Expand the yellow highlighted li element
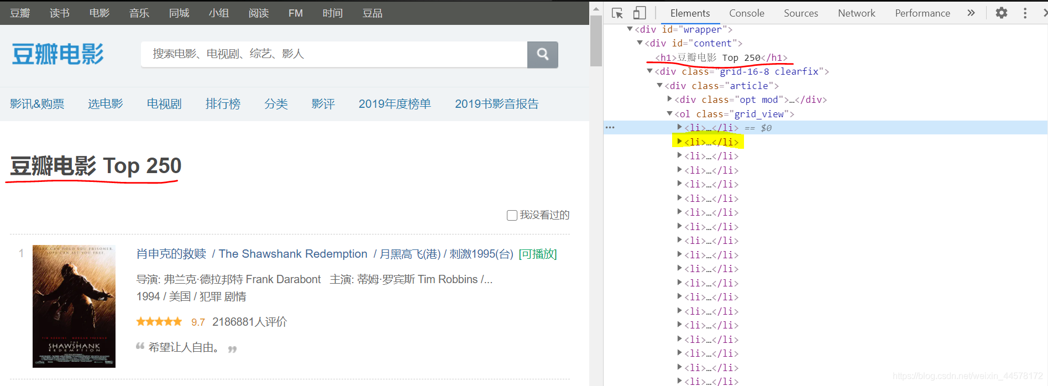This screenshot has height=386, width=1048. pyautogui.click(x=679, y=142)
